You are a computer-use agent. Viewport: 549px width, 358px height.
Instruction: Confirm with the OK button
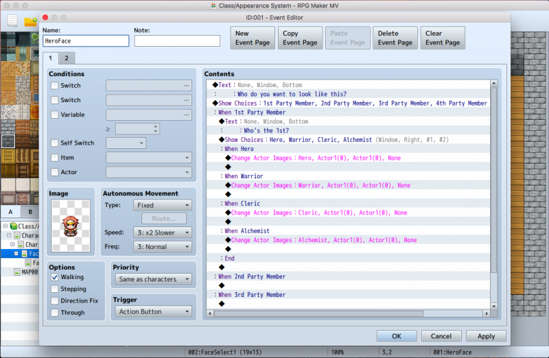pyautogui.click(x=397, y=336)
